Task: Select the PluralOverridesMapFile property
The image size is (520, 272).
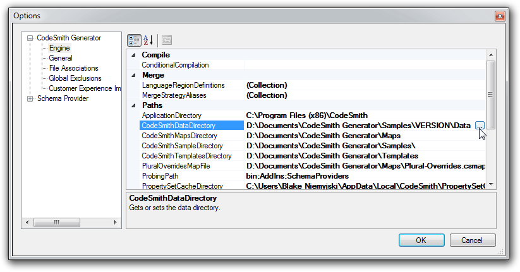Action: (x=191, y=166)
